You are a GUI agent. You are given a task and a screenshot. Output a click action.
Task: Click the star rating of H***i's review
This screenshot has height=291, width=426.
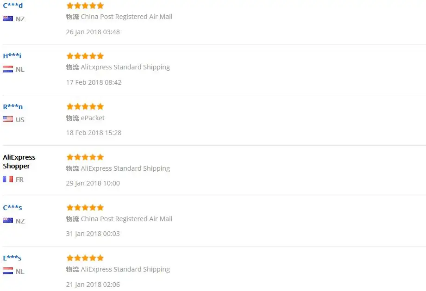[x=85, y=56]
